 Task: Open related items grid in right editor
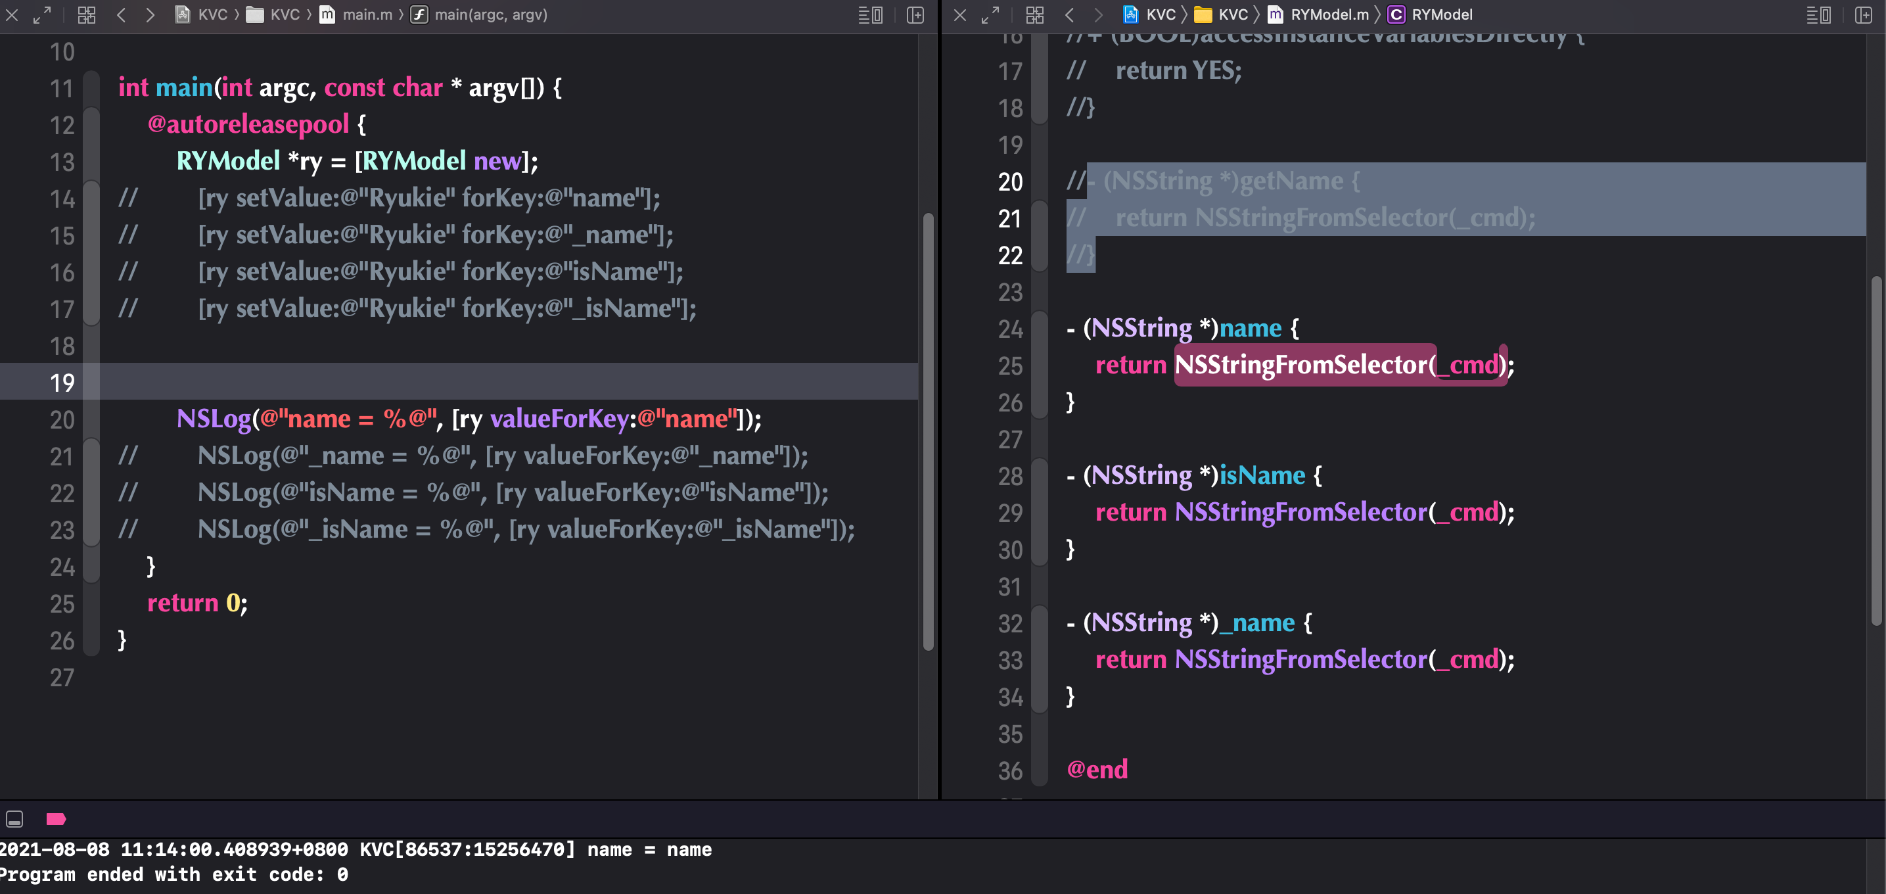(1034, 14)
